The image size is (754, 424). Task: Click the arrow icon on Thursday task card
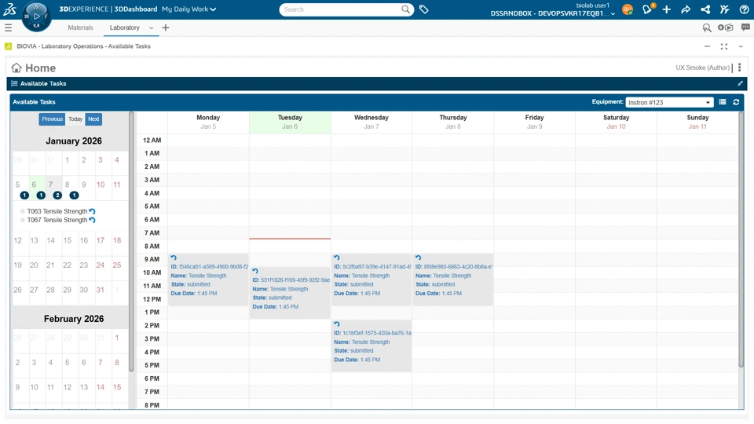click(419, 258)
